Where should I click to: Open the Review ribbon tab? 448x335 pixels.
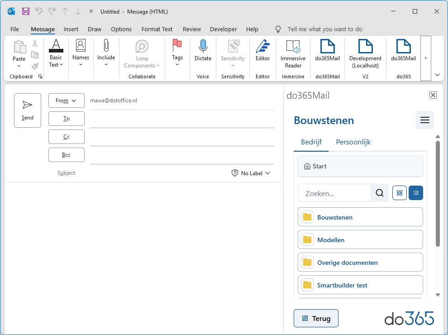[x=192, y=29]
